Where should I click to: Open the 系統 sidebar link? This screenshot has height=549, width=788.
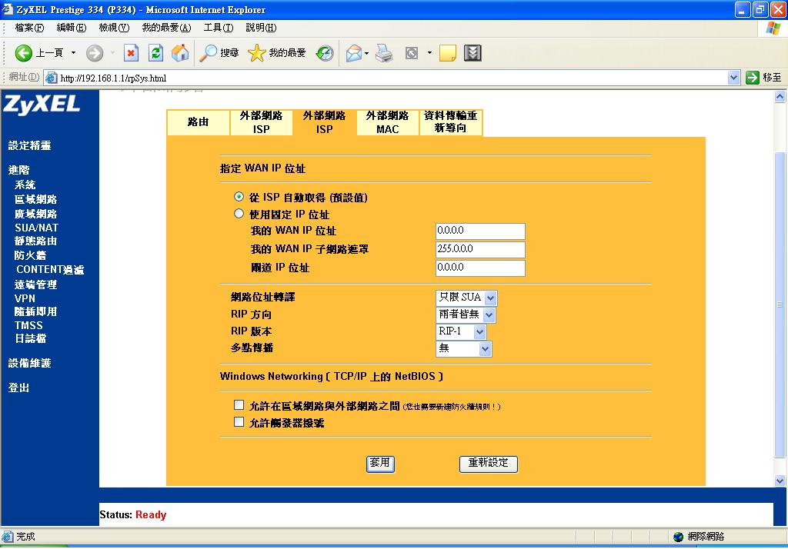(x=25, y=185)
